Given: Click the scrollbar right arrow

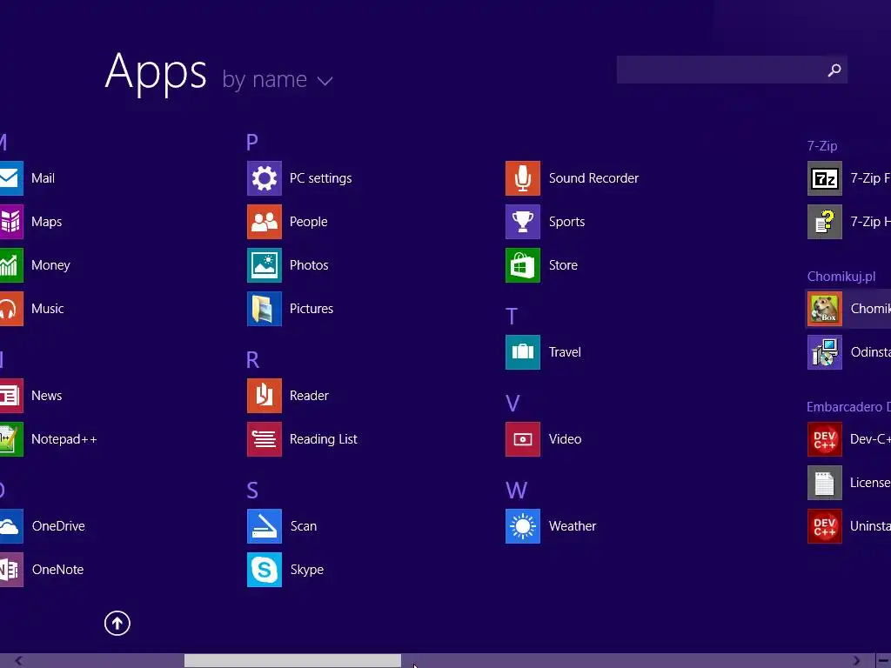Looking at the screenshot, I should coord(856,661).
